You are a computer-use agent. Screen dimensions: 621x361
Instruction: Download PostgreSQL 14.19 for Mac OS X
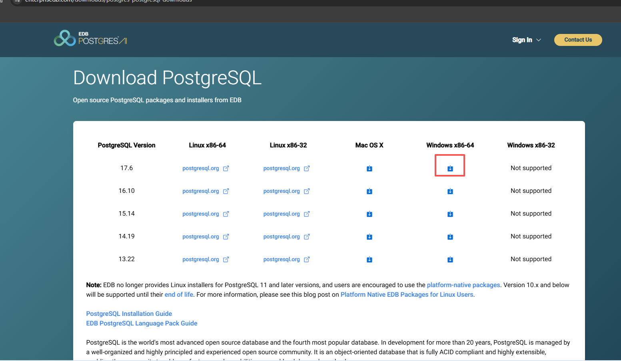click(369, 237)
